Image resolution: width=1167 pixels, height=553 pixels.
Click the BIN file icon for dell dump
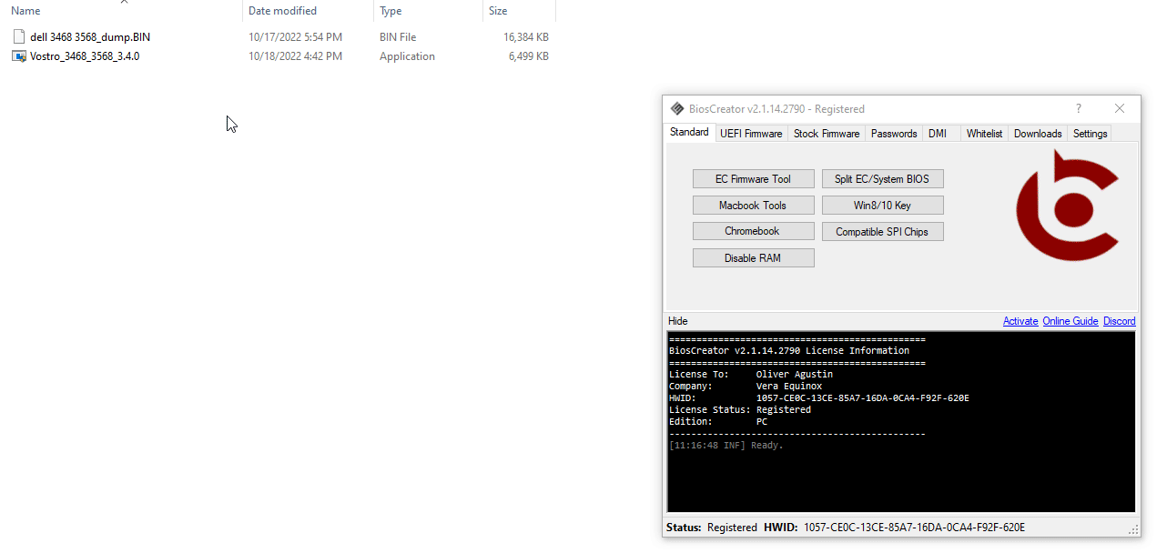click(x=19, y=37)
